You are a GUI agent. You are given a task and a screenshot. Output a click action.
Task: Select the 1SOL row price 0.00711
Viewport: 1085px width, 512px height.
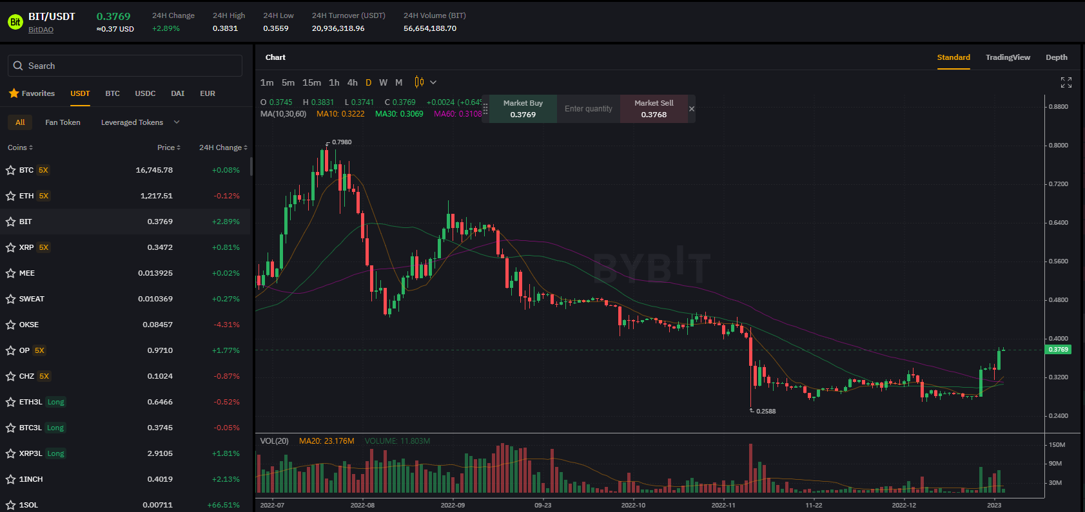point(158,505)
